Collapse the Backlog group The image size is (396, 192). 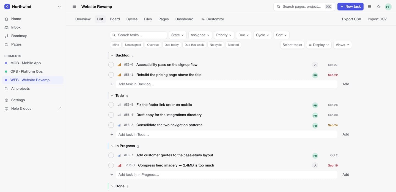point(112,55)
